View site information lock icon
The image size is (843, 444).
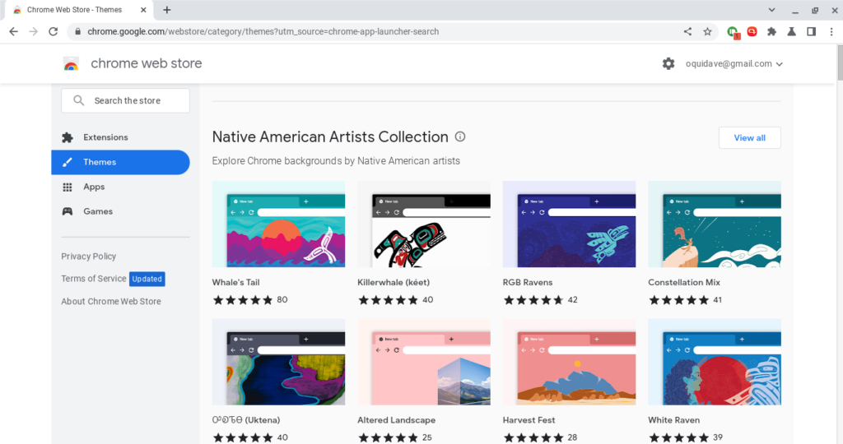click(78, 32)
